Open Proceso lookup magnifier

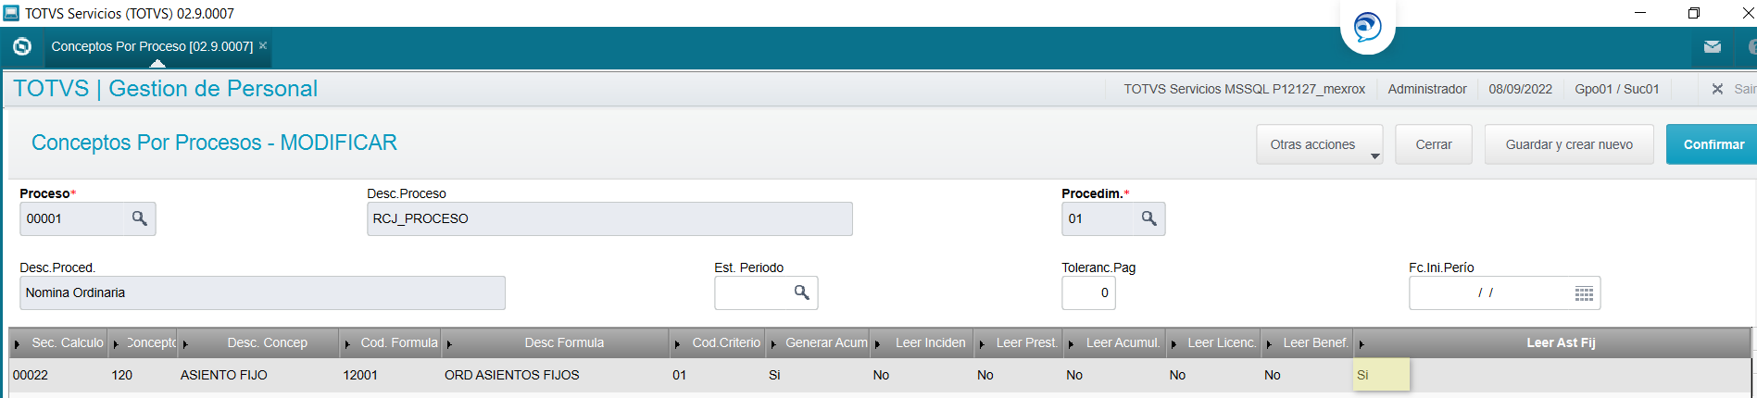(140, 218)
